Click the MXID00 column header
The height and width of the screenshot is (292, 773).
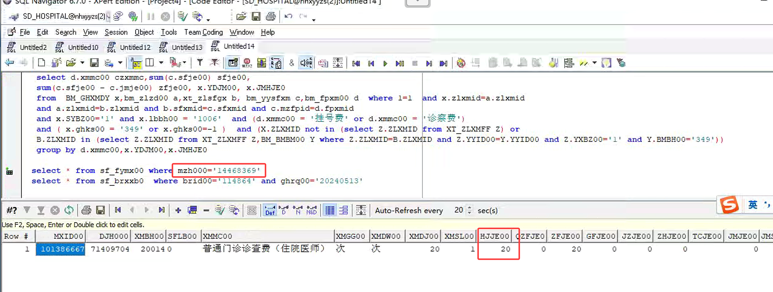click(x=60, y=236)
